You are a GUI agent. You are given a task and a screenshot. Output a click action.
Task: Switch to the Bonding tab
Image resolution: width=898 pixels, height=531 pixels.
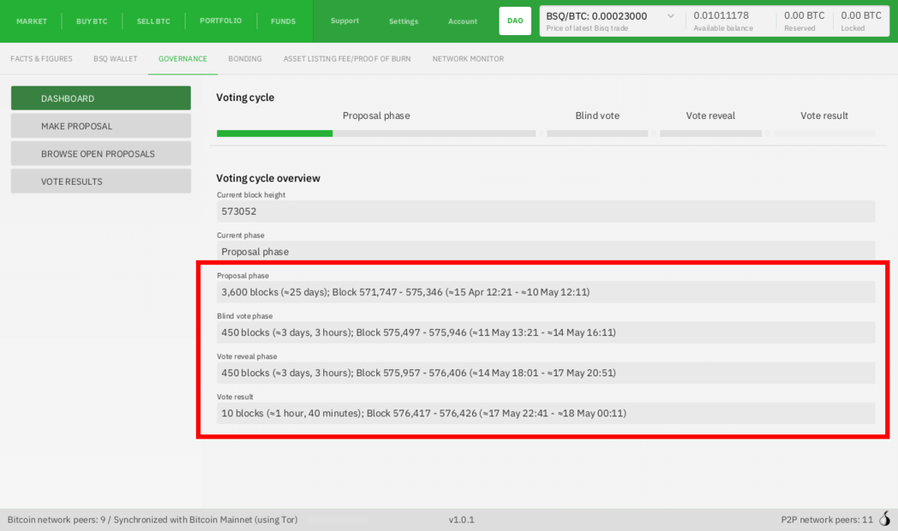(x=245, y=59)
